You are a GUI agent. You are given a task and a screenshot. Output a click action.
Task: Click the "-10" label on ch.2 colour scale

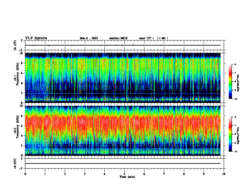pyautogui.click(x=235, y=152)
